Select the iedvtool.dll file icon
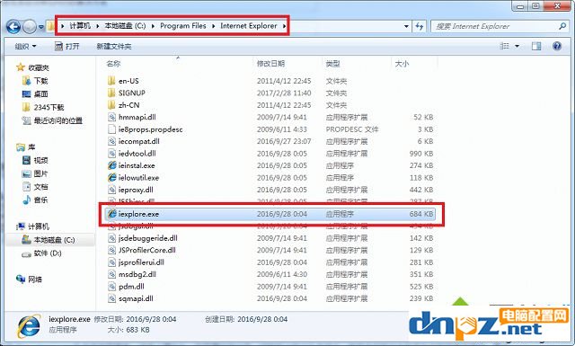The image size is (575, 346). [x=111, y=154]
